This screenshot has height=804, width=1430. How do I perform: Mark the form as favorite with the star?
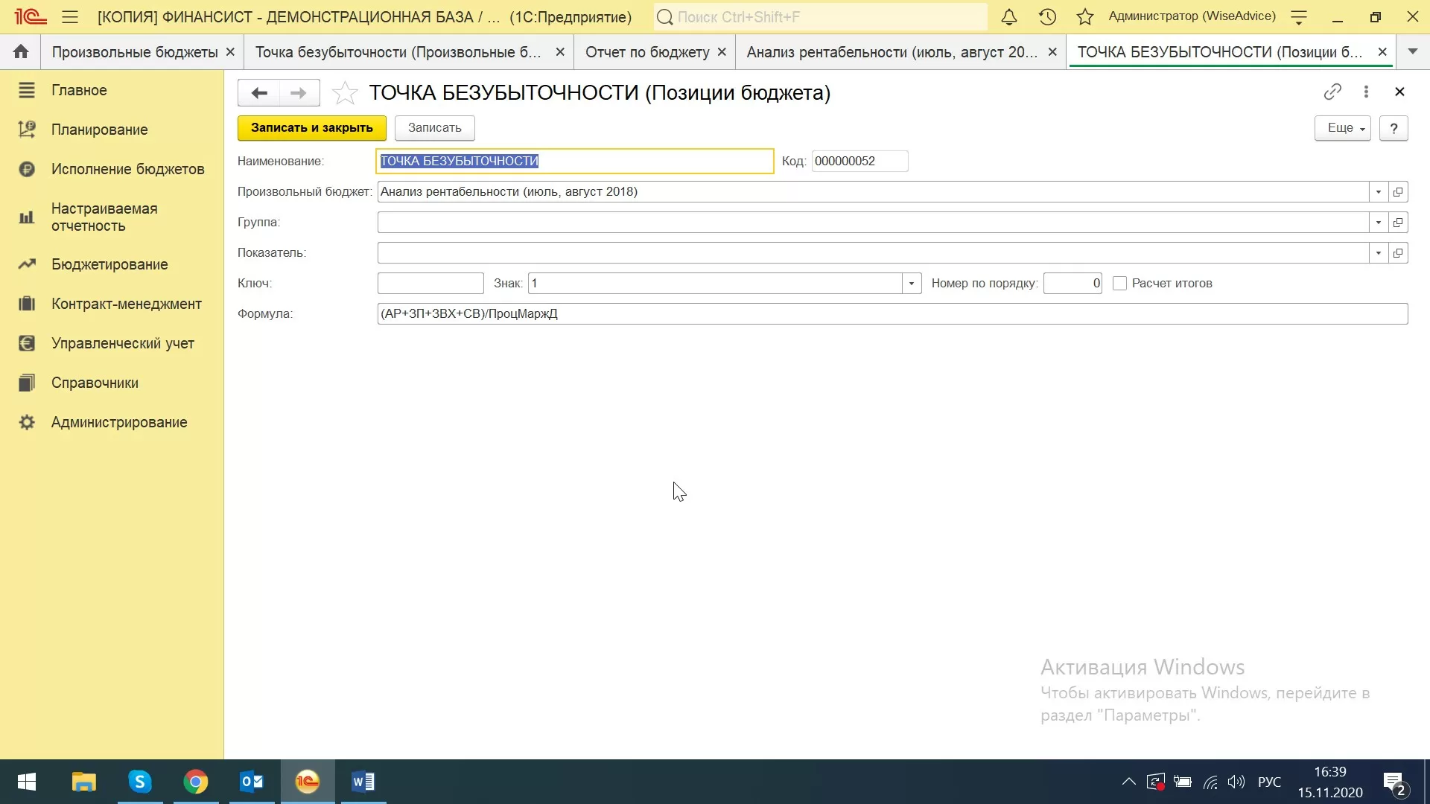(x=345, y=93)
